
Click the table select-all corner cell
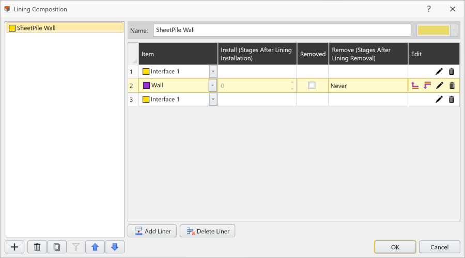point(133,54)
